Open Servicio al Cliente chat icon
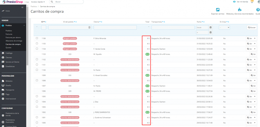The height and width of the screenshot is (127, 260). pos(3,62)
